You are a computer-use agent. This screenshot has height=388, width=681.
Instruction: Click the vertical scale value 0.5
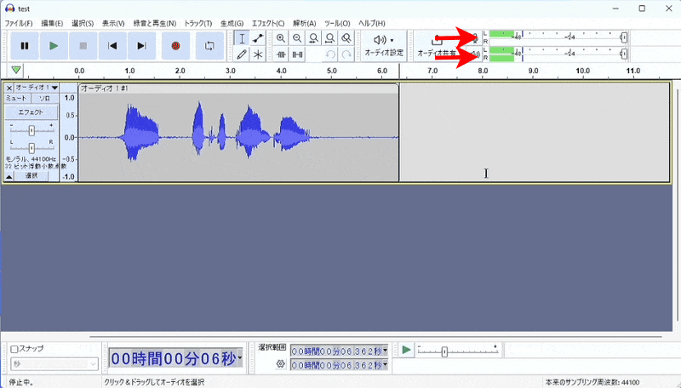click(70, 116)
